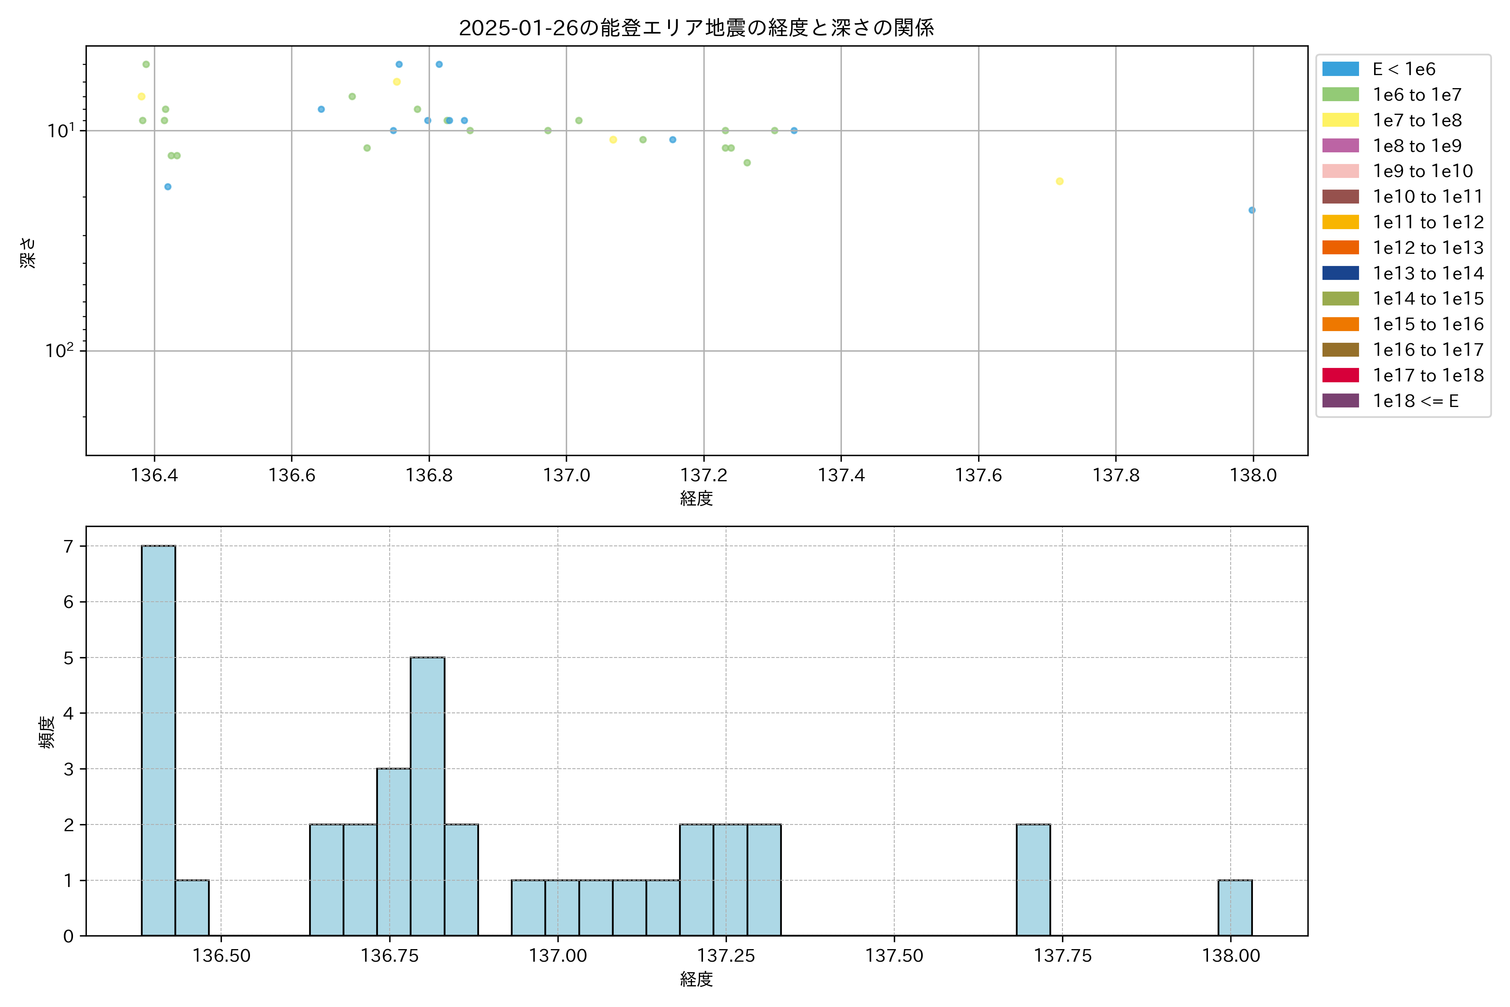Click the navy 1e13 to 1e14 swatch
The height and width of the screenshot is (1007, 1510).
(x=1340, y=273)
